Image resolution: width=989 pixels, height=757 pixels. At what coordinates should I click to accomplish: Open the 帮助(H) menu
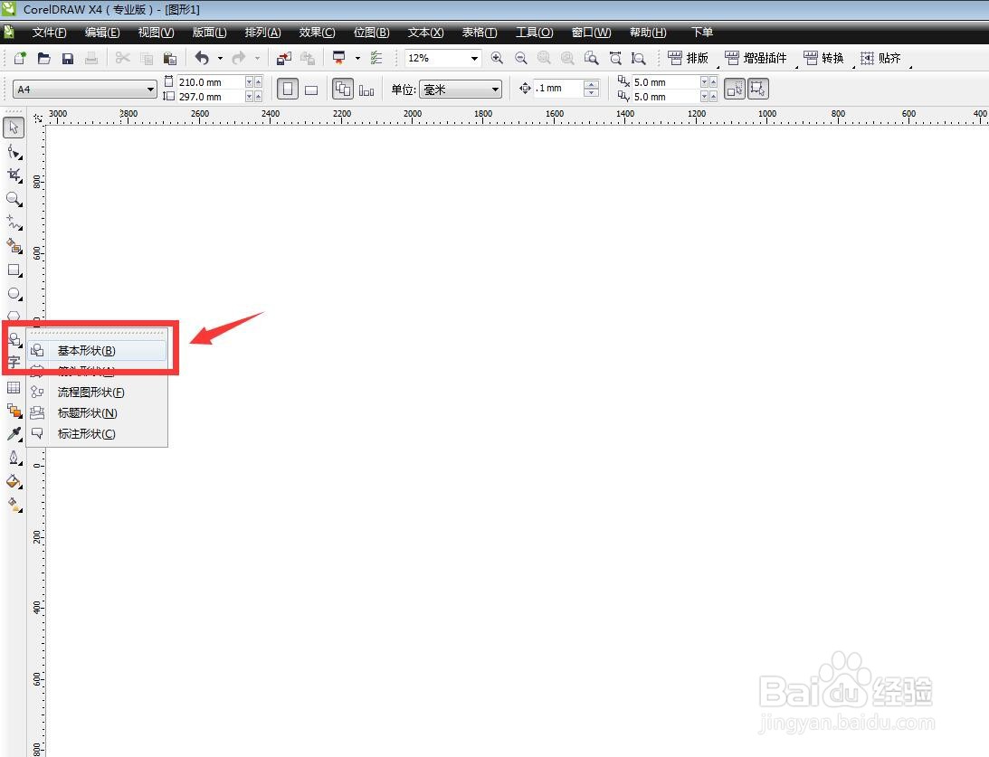pos(648,33)
